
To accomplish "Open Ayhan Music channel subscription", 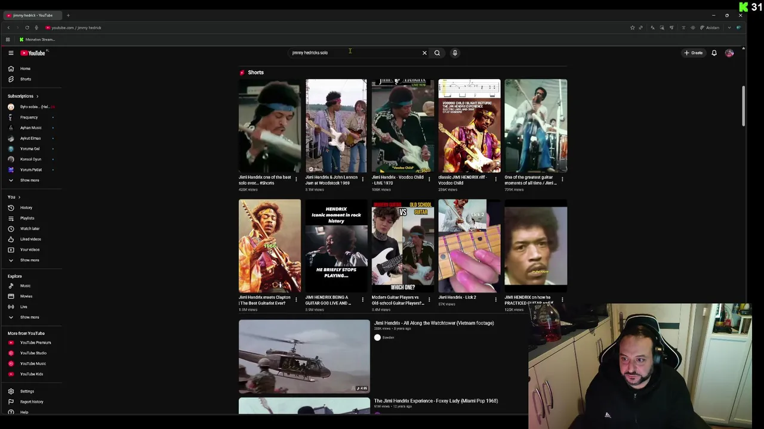I will (31, 128).
